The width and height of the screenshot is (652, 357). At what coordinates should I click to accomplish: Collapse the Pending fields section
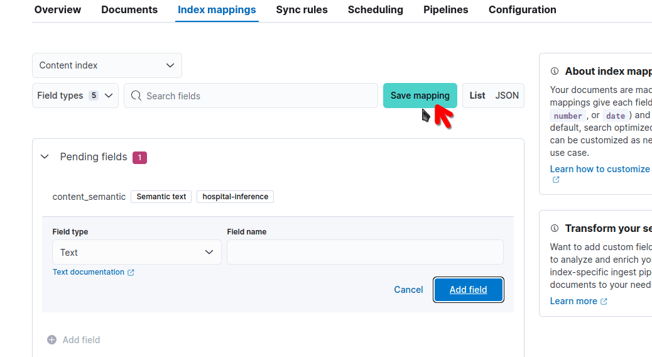(45, 157)
